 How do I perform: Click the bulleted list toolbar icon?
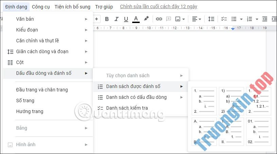coord(234,19)
